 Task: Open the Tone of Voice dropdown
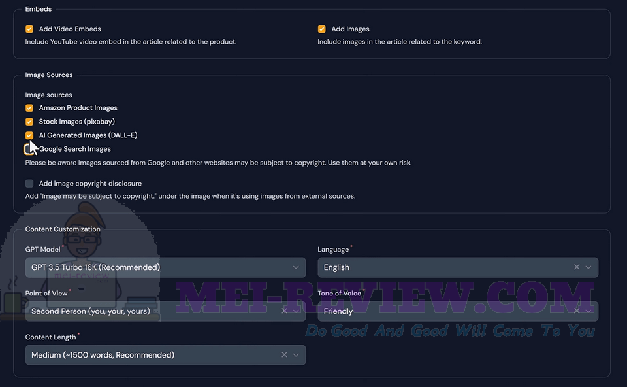coord(458,311)
